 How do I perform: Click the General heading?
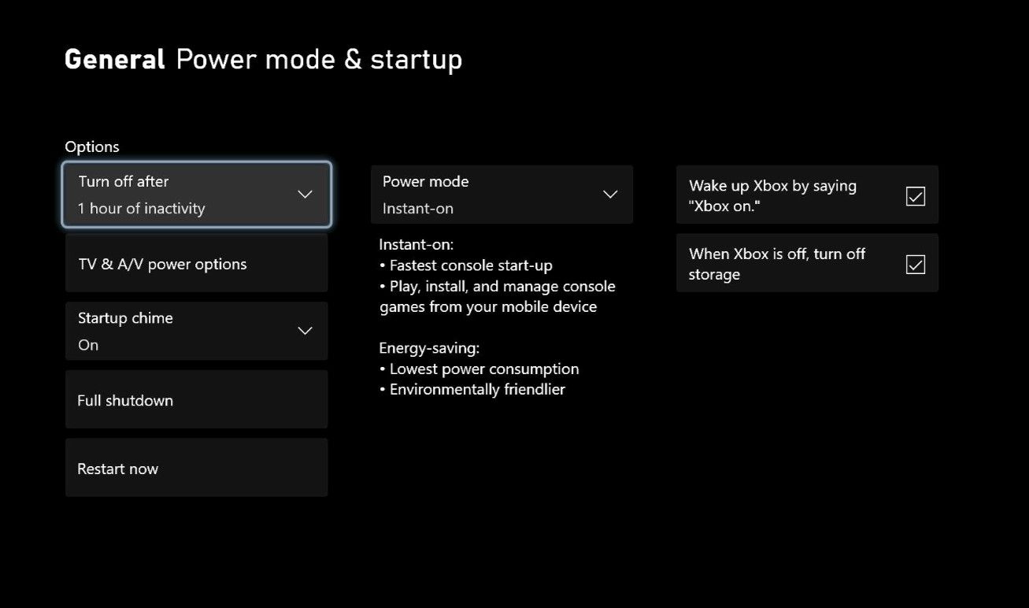115,60
